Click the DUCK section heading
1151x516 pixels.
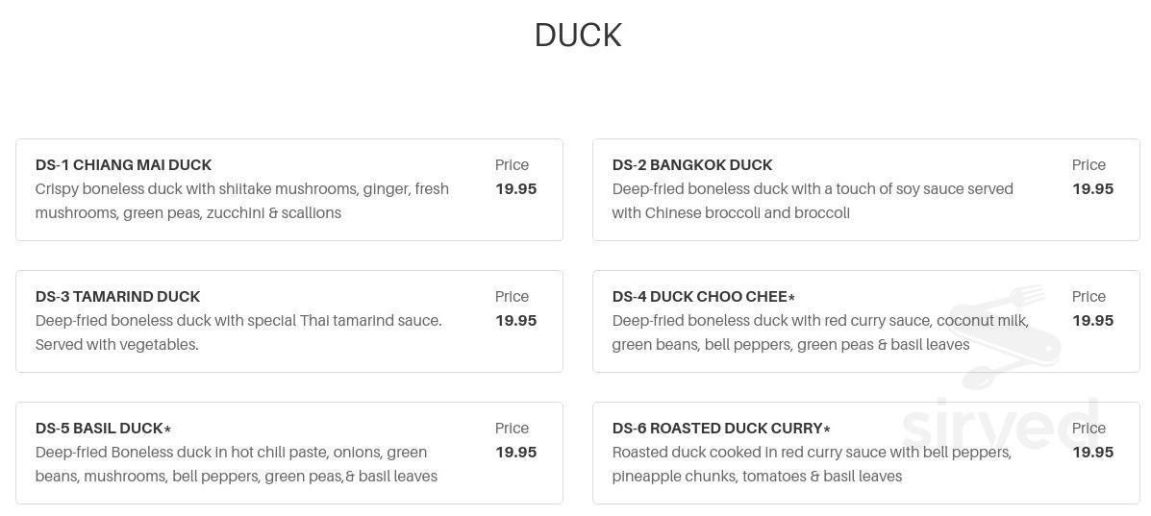(x=578, y=36)
